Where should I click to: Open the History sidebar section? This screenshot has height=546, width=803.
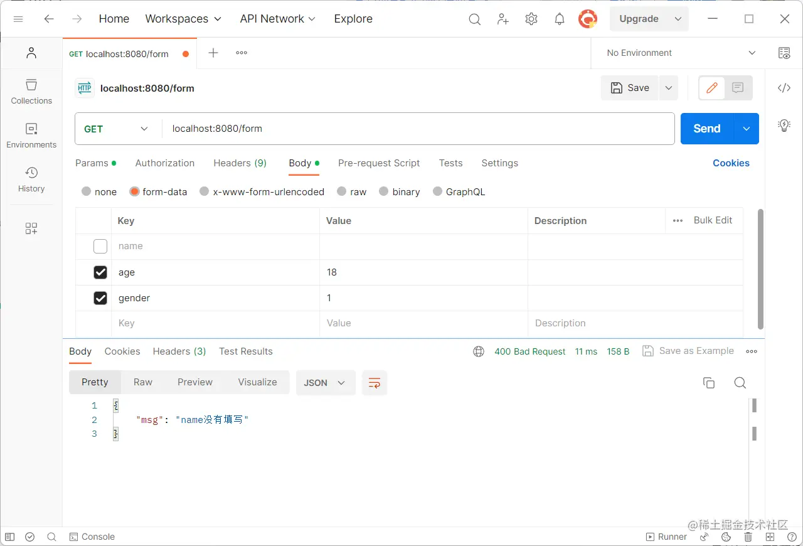point(31,179)
